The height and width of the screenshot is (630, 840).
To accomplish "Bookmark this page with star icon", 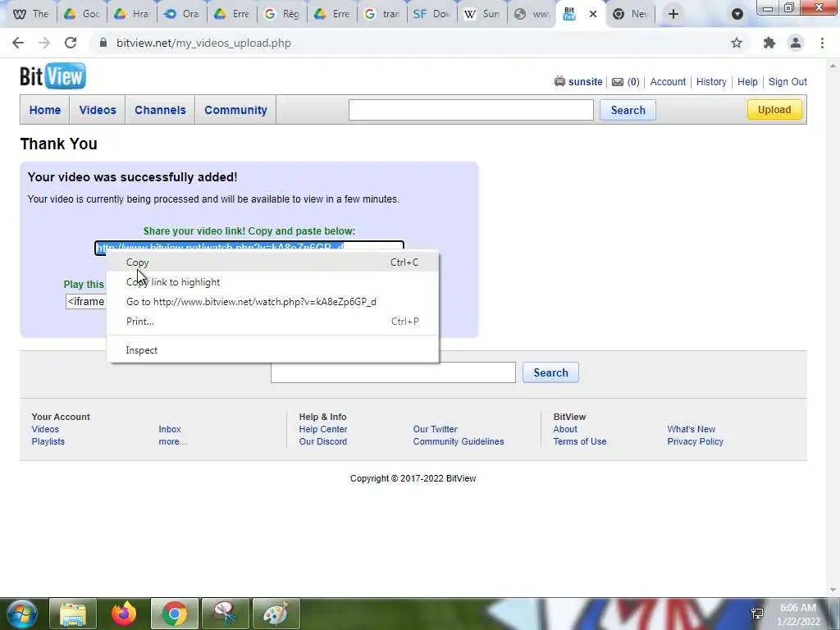I will coord(737,43).
